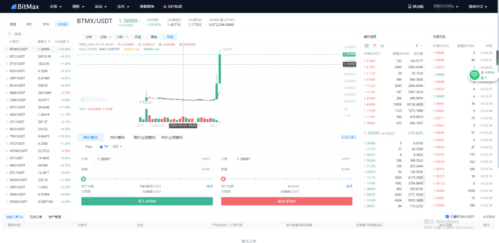Favorite the BTC/USDT pair star
Screen dimensions: 499x243
click(7, 57)
